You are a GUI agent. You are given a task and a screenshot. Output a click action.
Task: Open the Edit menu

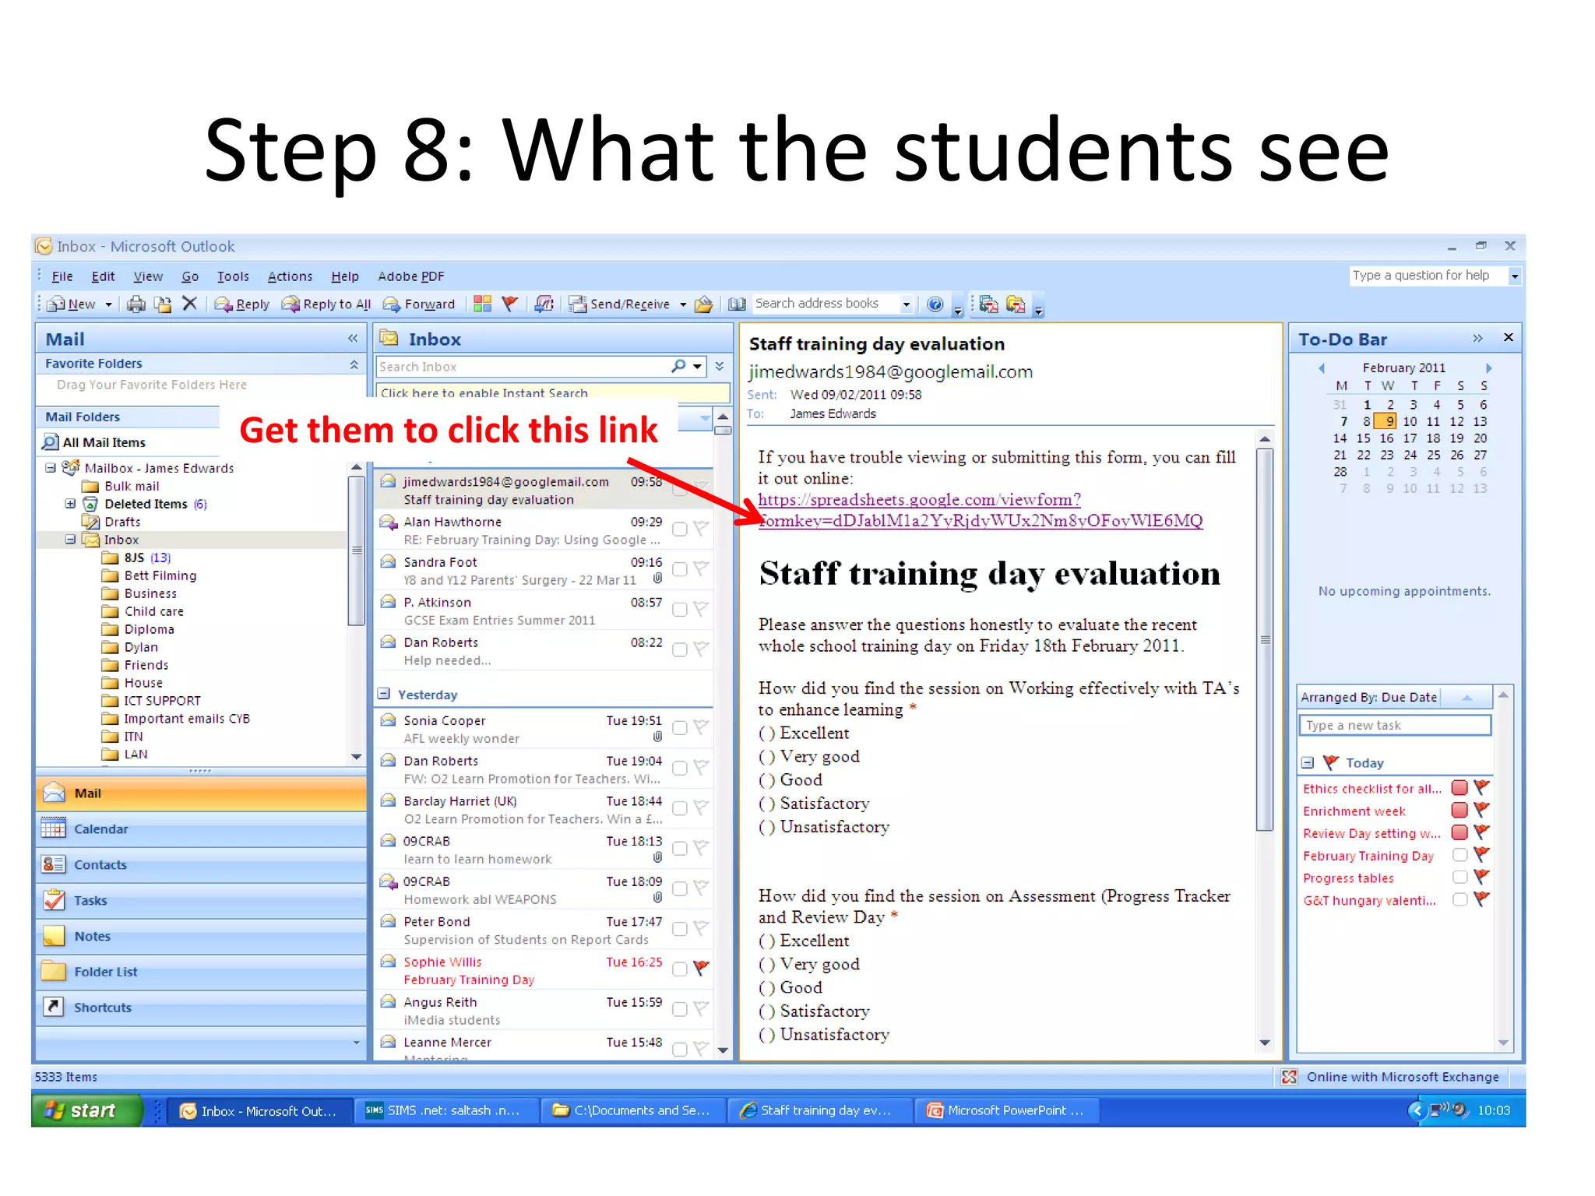(103, 276)
